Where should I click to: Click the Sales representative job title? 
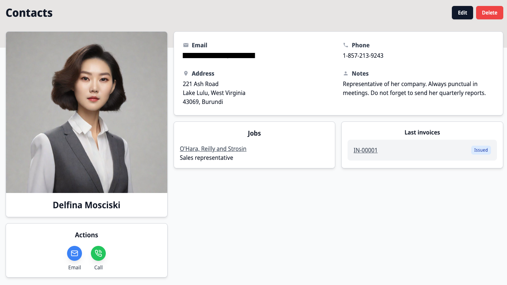click(206, 158)
